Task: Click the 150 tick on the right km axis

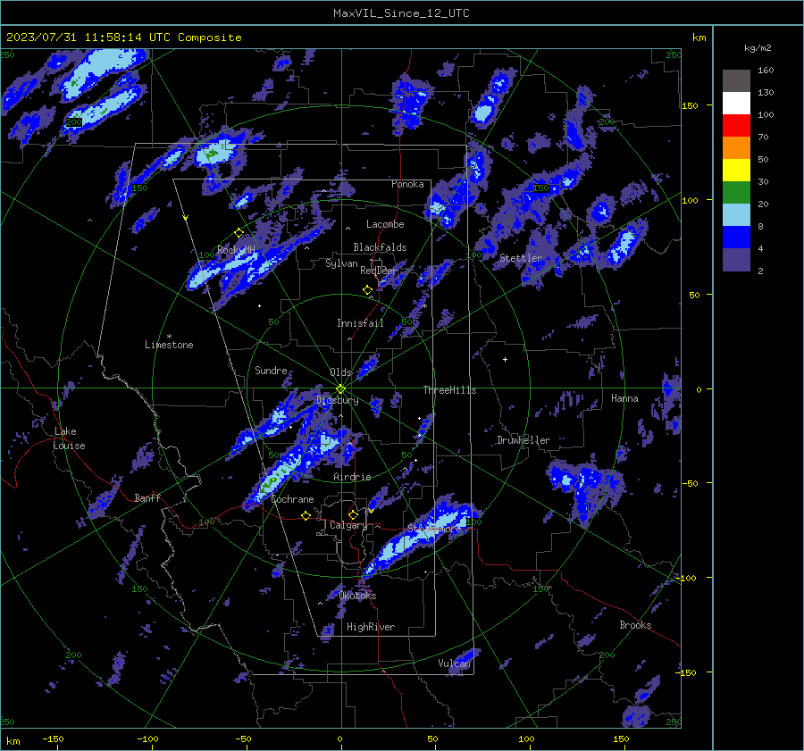Action: tap(691, 105)
